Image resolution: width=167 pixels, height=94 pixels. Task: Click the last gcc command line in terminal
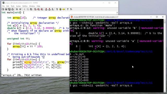point(101,85)
